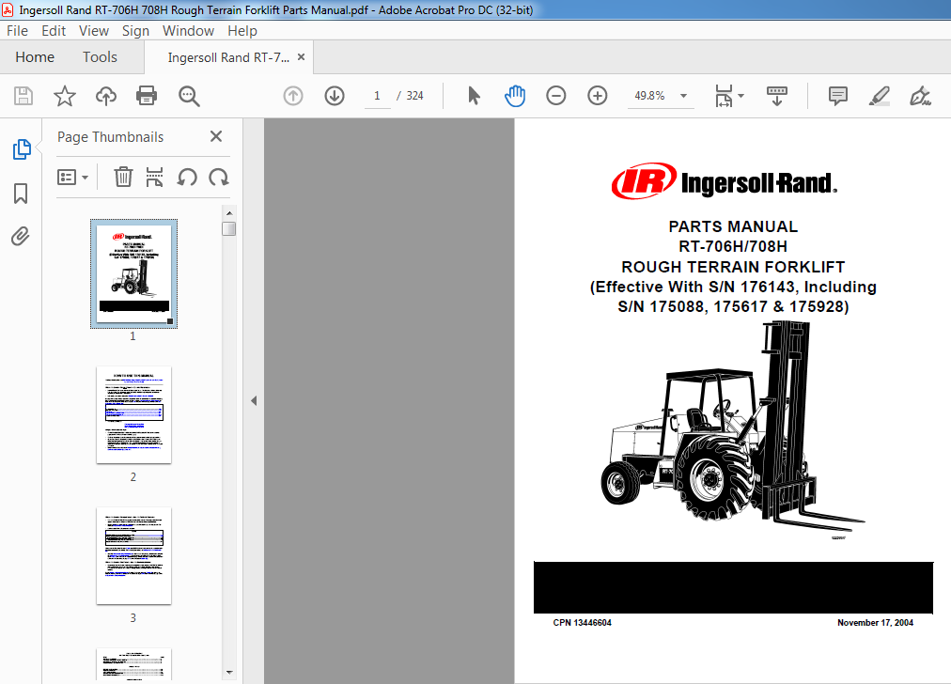Open the Bookmarks panel in sidebar
The image size is (951, 684).
pyautogui.click(x=21, y=194)
